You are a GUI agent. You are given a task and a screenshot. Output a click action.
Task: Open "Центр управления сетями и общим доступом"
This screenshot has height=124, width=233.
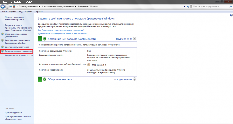pyautogui.click(x=18, y=118)
